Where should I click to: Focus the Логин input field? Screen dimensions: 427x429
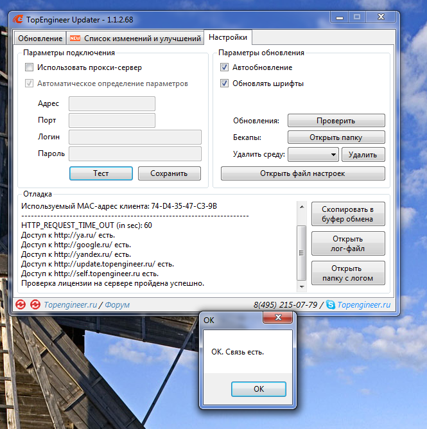point(135,137)
